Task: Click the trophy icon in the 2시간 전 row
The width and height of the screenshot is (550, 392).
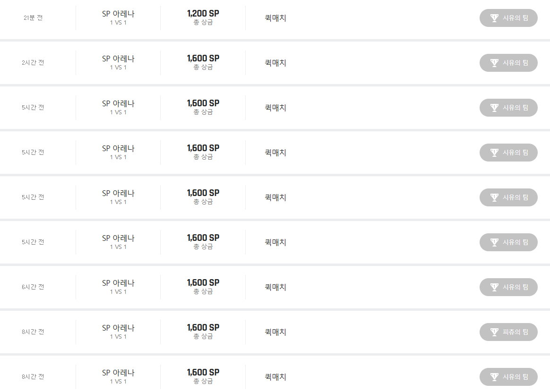Action: coord(494,63)
